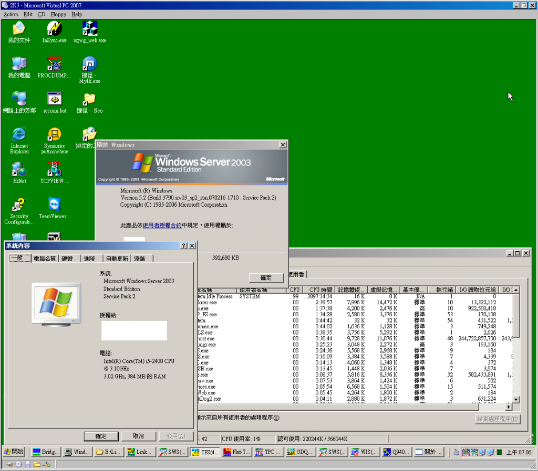Switch to the 自動更新 tab
Viewport: 538px width, 471px height.
[x=117, y=259]
